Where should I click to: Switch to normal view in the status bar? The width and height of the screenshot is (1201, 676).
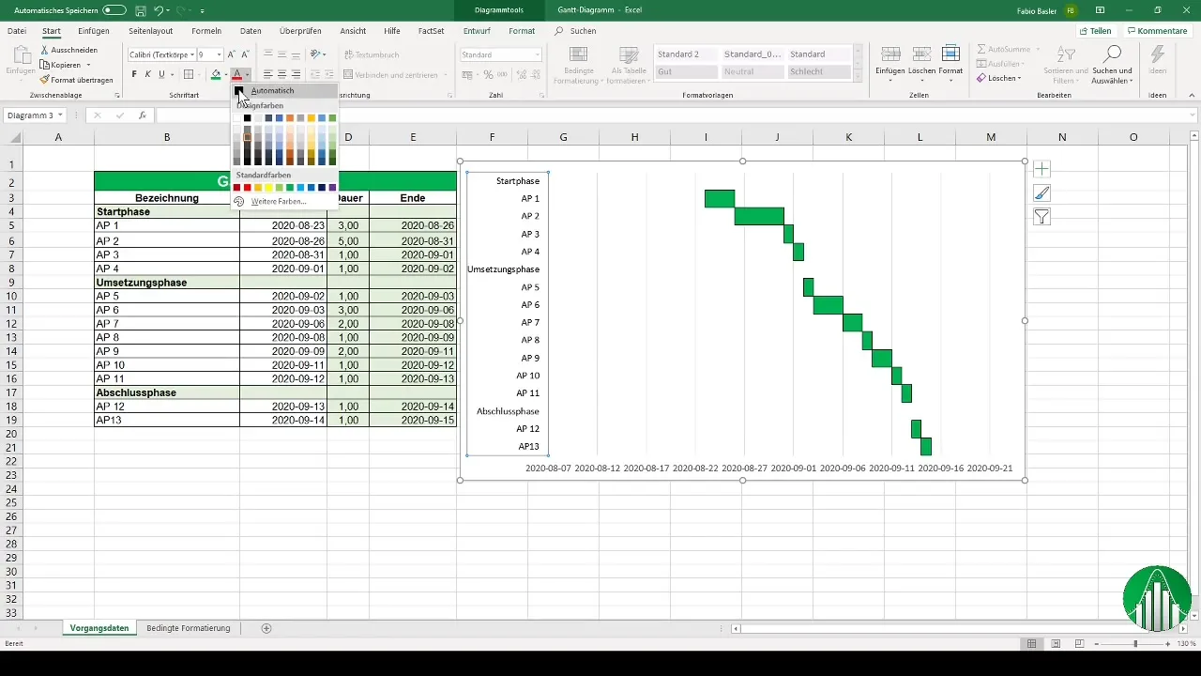pyautogui.click(x=1031, y=644)
